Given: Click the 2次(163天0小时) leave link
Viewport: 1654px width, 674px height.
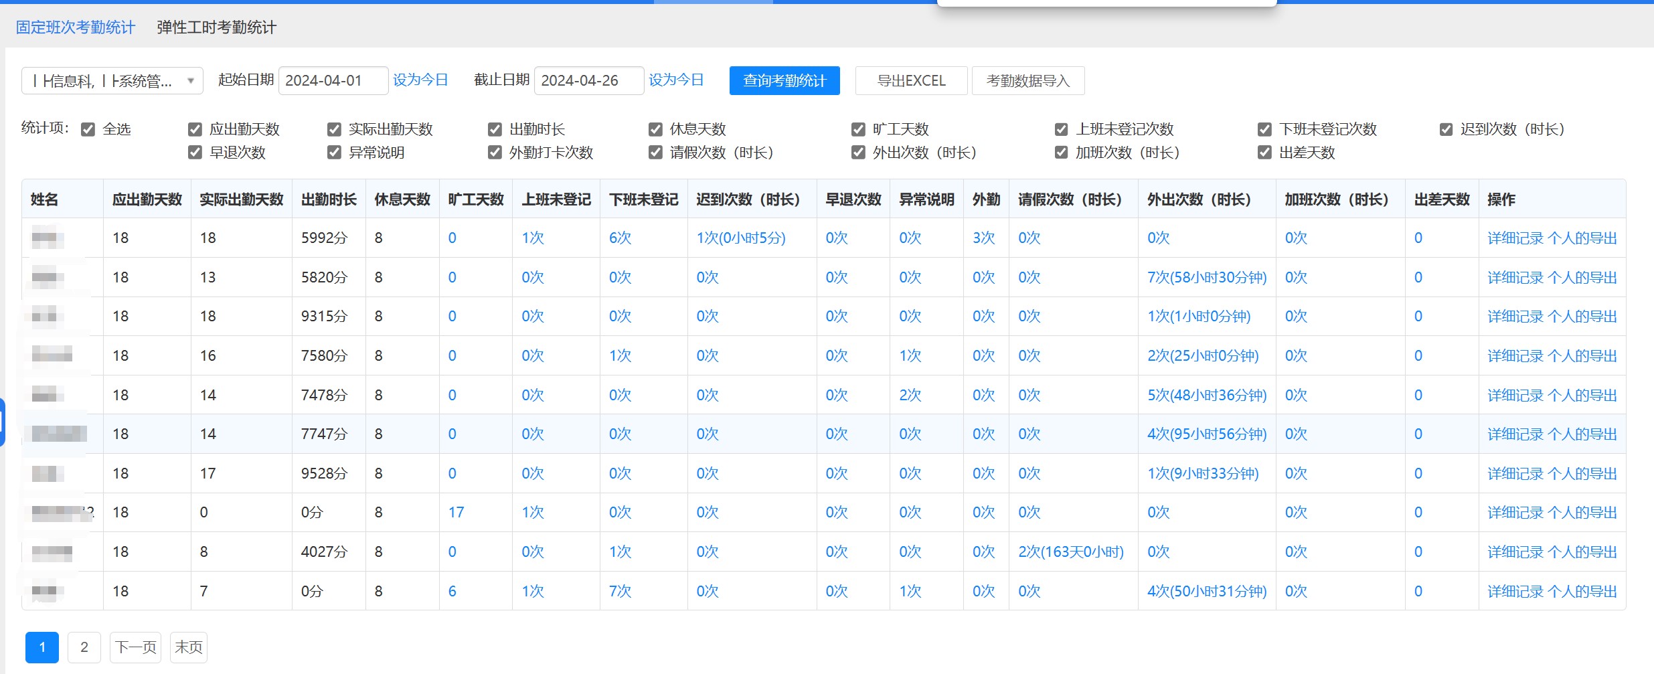Looking at the screenshot, I should (x=1071, y=552).
